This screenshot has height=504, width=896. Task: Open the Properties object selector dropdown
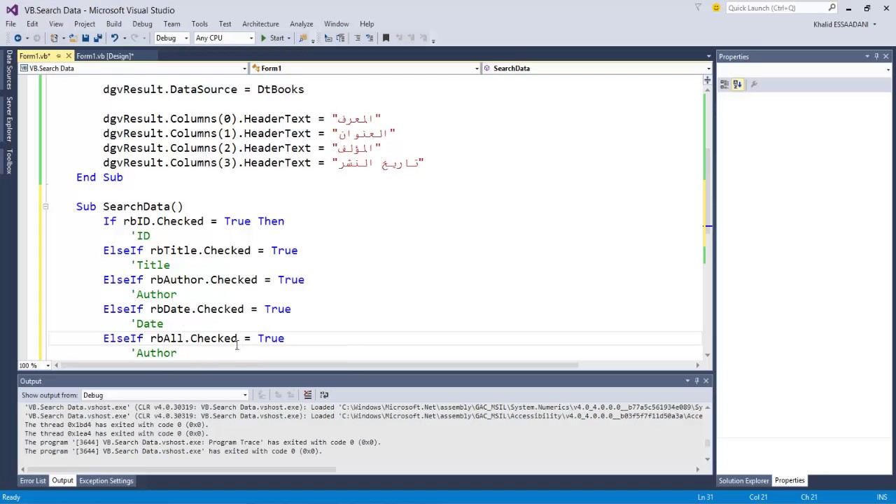pyautogui.click(x=806, y=69)
